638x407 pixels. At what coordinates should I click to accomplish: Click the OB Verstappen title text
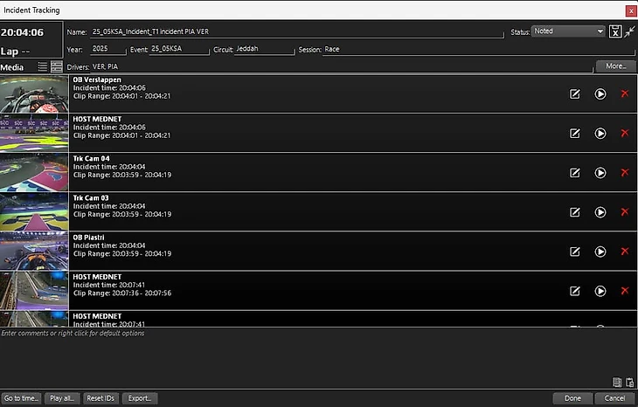(x=97, y=79)
